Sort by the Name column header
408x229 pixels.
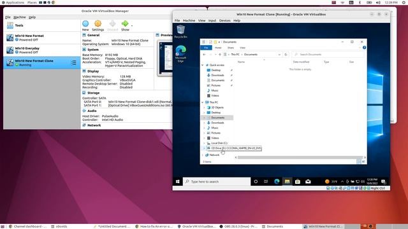click(241, 62)
